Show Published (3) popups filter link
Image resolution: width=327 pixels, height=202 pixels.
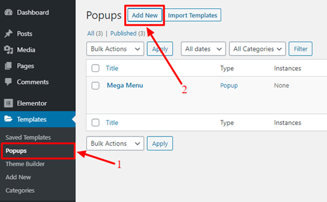pyautogui.click(x=127, y=33)
